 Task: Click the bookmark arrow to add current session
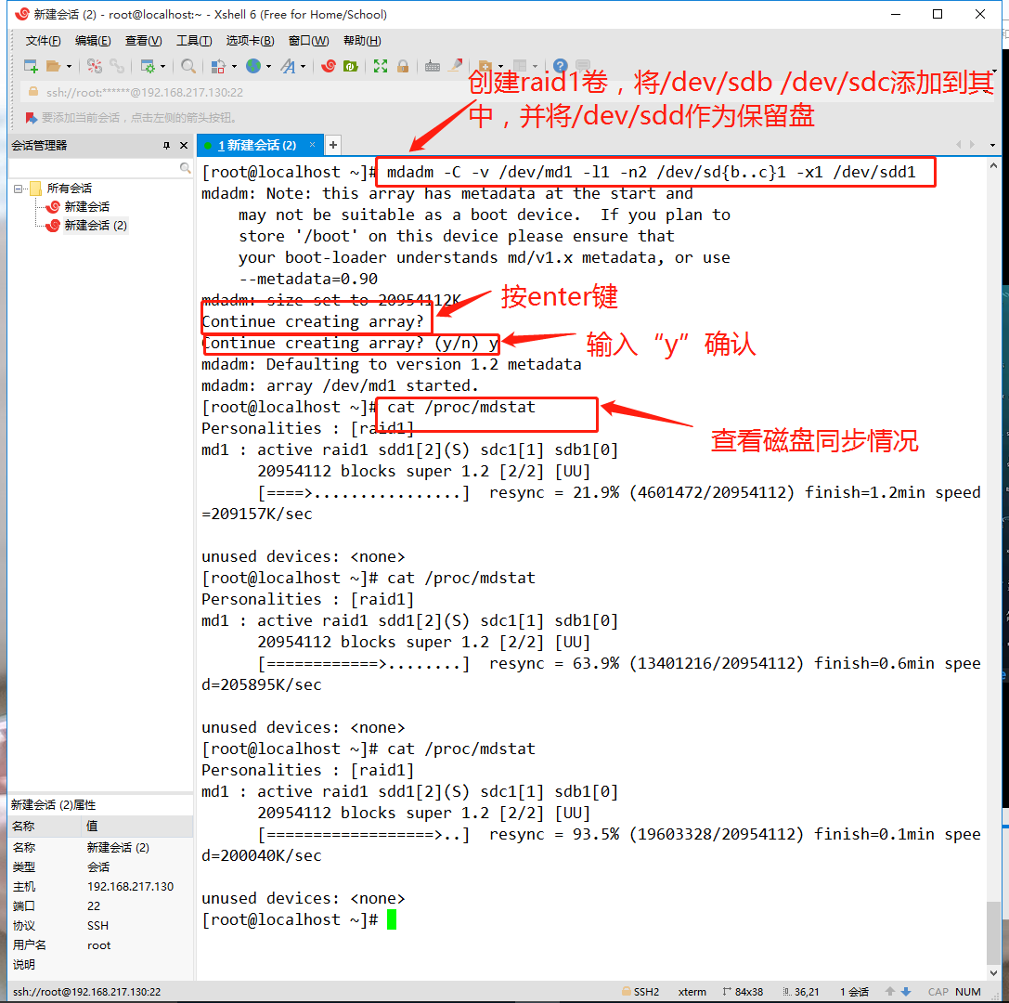coord(31,118)
